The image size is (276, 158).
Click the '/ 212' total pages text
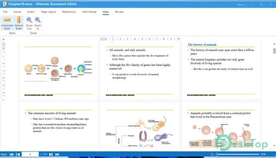(44, 154)
